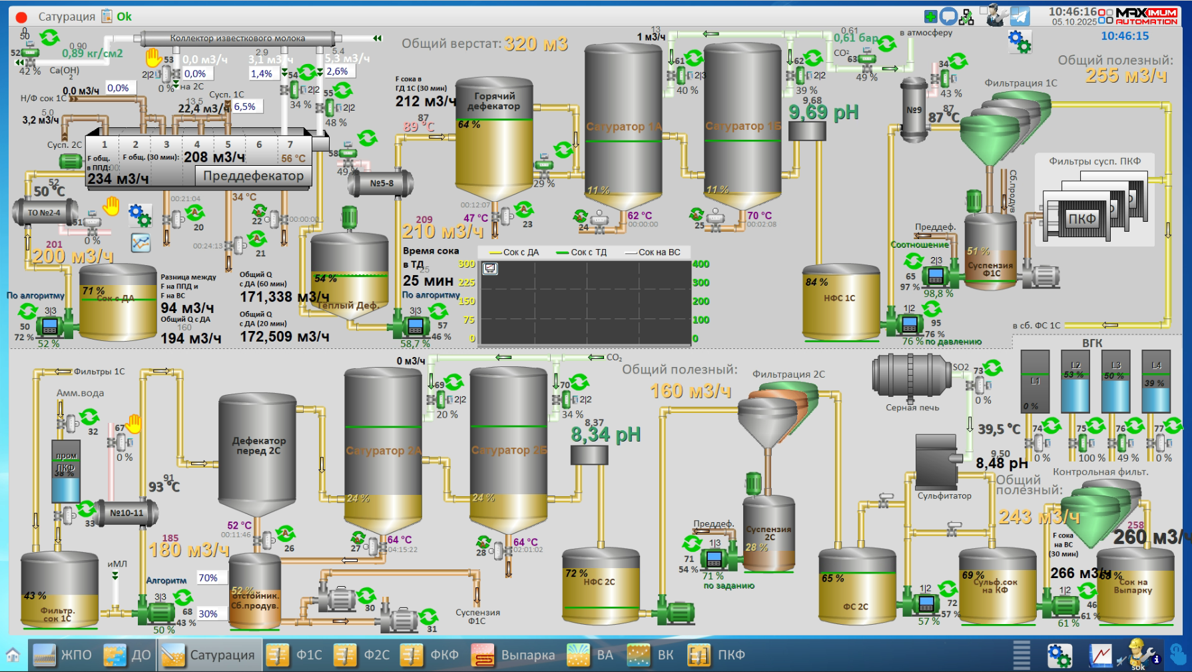
Task: Open the network check diagram icon
Action: click(966, 17)
